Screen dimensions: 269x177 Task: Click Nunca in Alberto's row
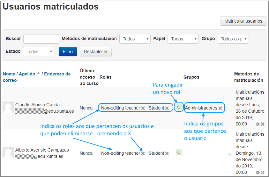click(x=86, y=153)
